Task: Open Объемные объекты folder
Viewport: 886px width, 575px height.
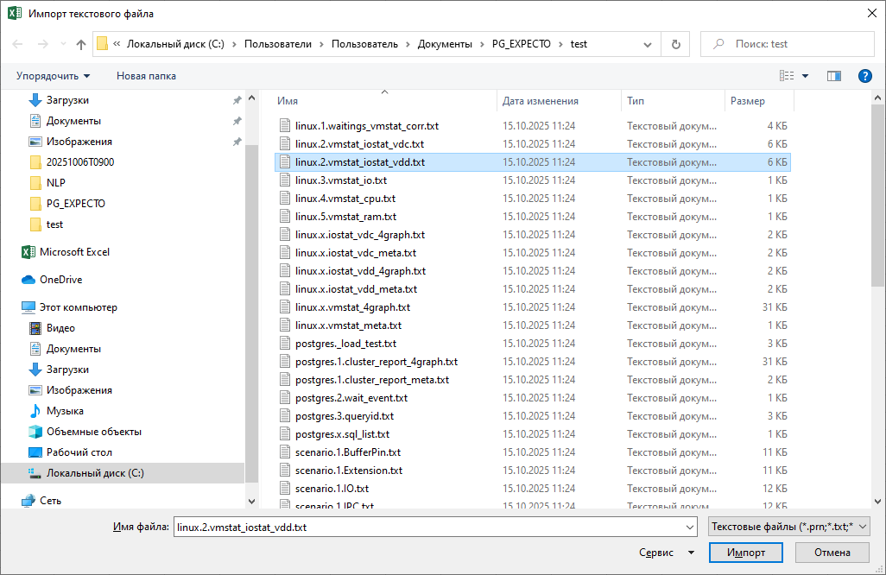Action: [x=94, y=432]
